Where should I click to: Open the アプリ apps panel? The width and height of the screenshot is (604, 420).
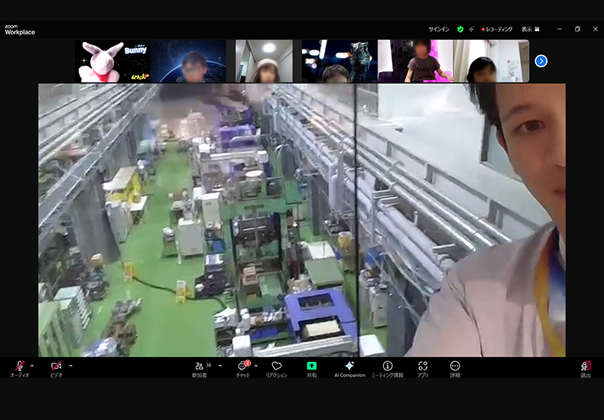(x=423, y=367)
